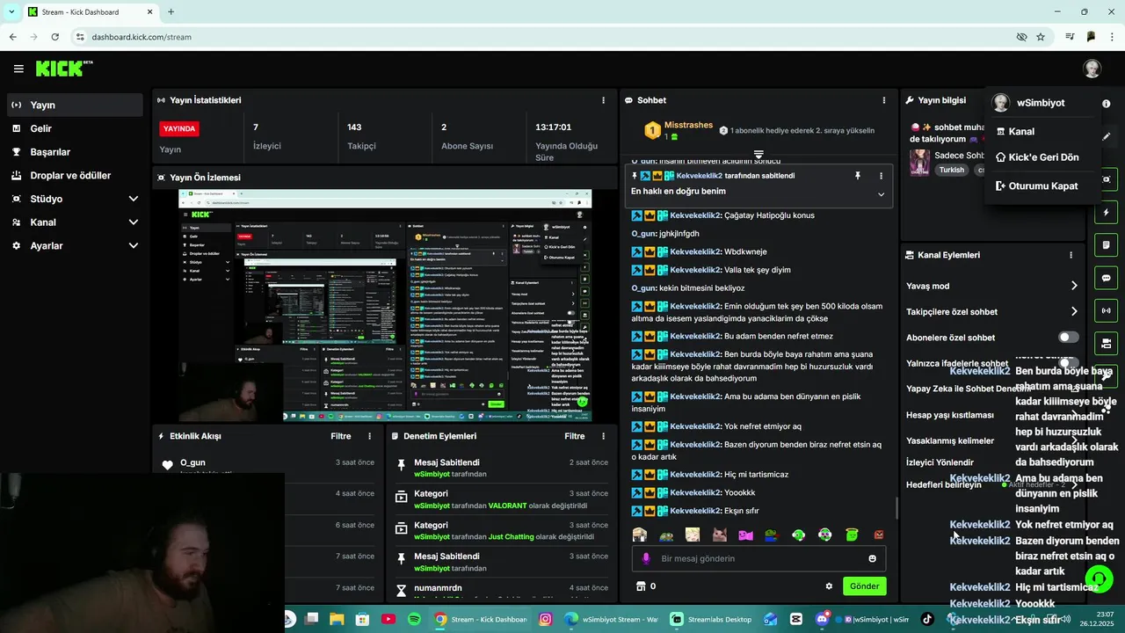
Task: Click the chat message input field
Action: (758, 558)
